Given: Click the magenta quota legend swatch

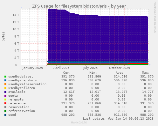Looking at the screenshot, I should (x=5, y=96).
